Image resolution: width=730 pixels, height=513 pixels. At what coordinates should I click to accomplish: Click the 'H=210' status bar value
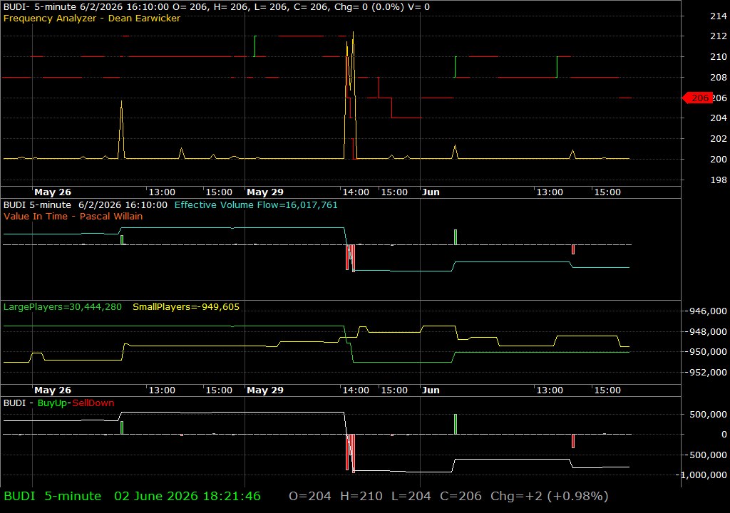361,496
